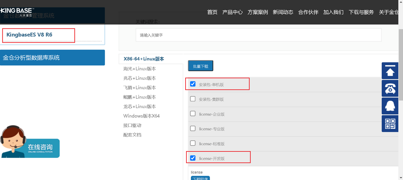403x180 pixels.
Task: Click the 下载与服务 menu item
Action: coord(361,12)
